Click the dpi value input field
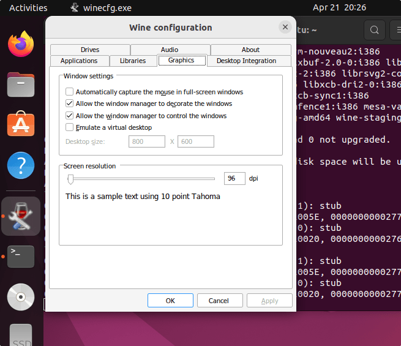The height and width of the screenshot is (346, 401). 234,179
